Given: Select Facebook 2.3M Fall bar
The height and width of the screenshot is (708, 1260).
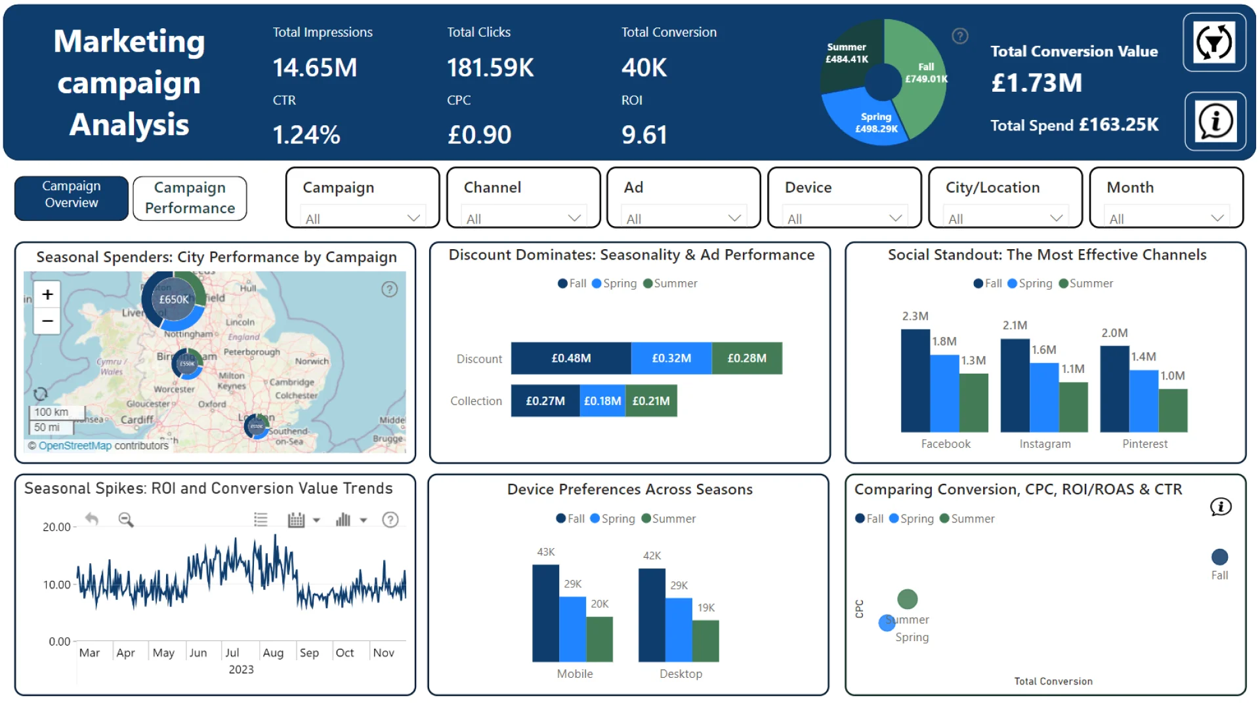Looking at the screenshot, I should pos(915,380).
